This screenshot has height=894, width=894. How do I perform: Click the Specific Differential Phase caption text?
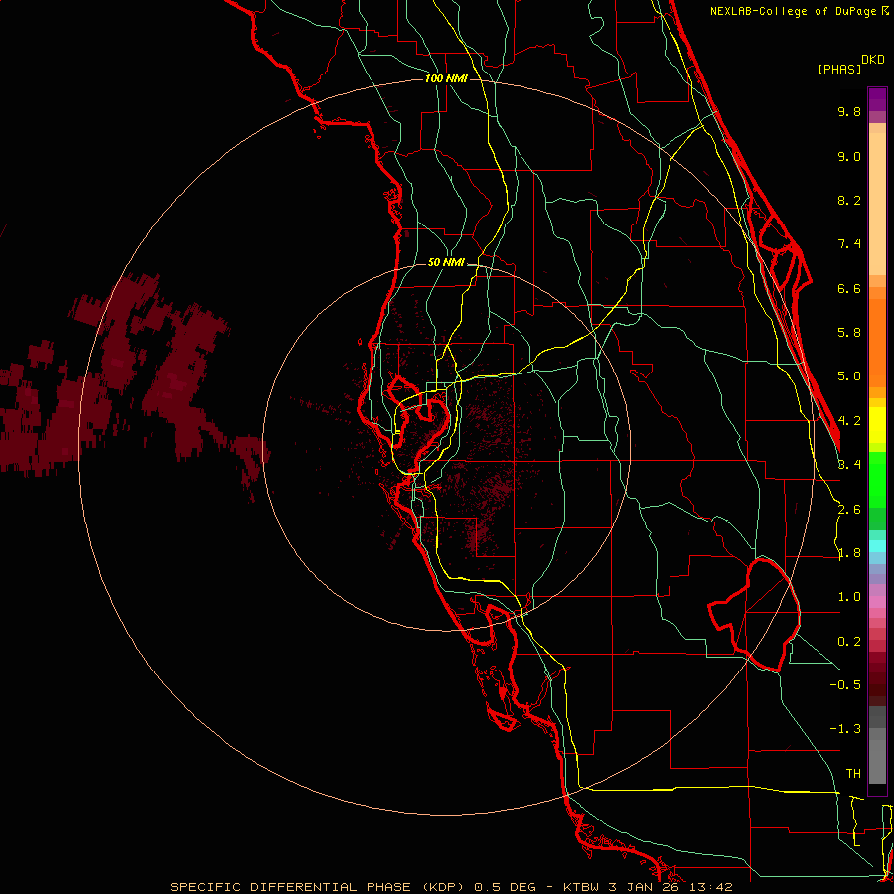451,887
